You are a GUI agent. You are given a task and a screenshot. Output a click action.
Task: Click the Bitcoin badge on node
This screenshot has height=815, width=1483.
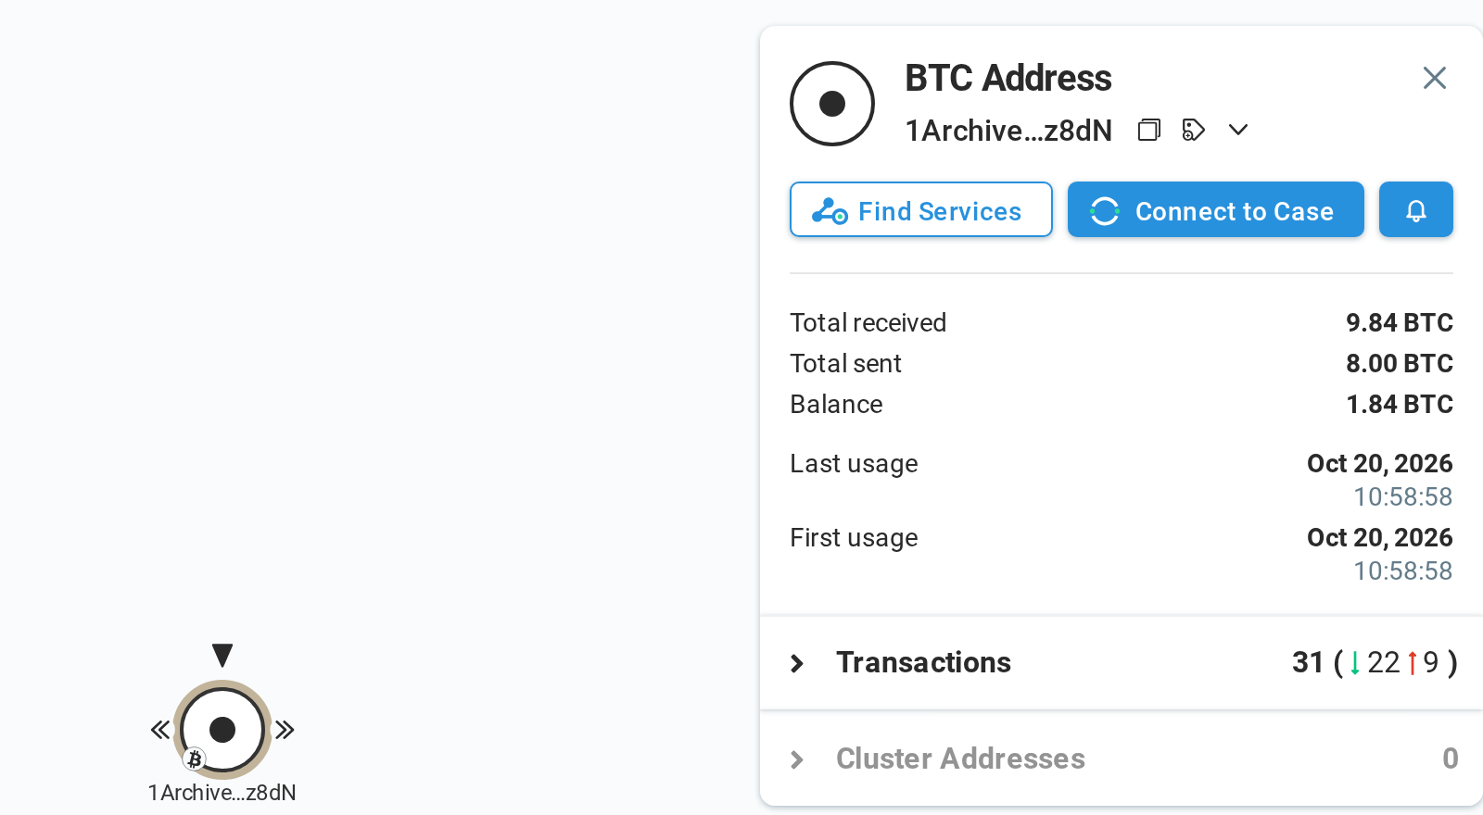[194, 759]
